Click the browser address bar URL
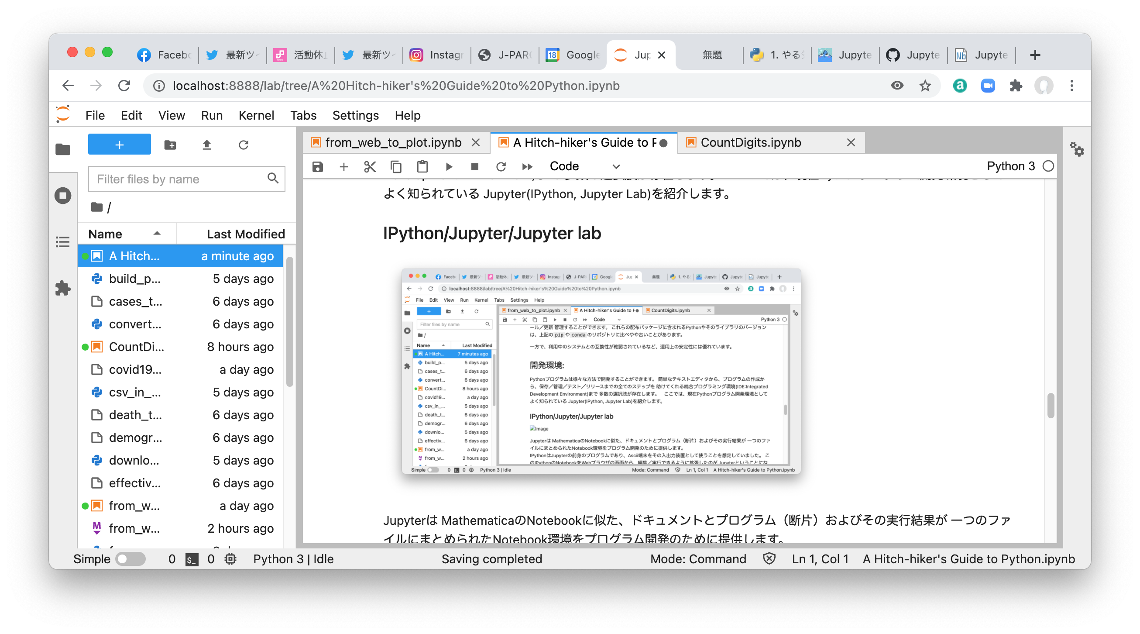 click(x=396, y=86)
